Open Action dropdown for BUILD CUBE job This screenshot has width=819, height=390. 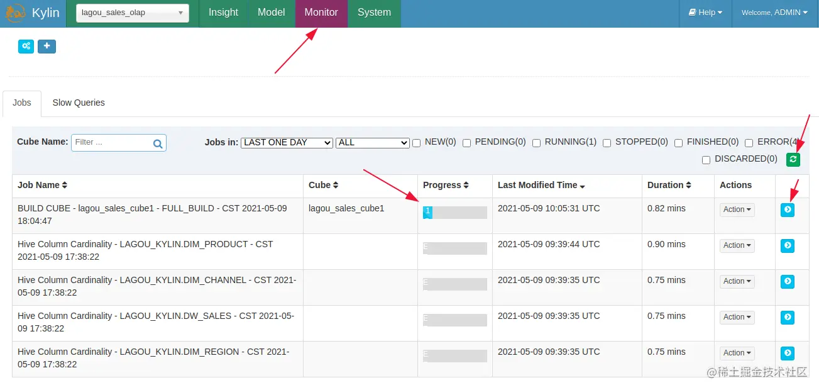[737, 209]
